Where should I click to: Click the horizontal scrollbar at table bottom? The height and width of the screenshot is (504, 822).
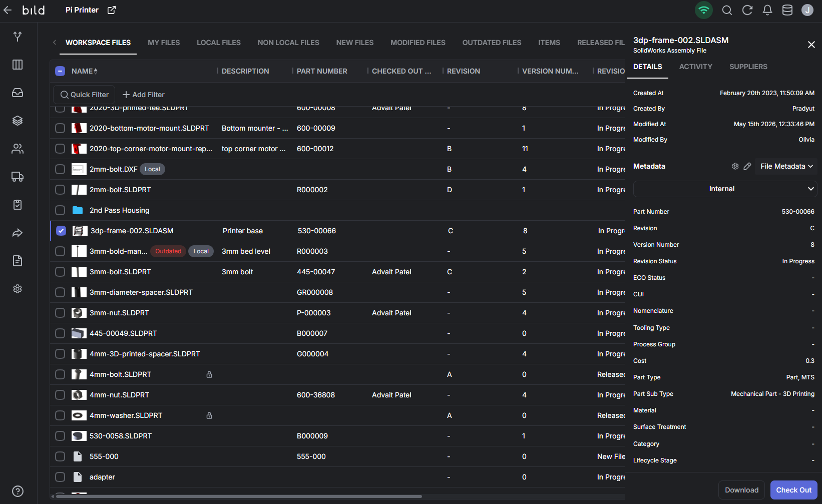239,496
